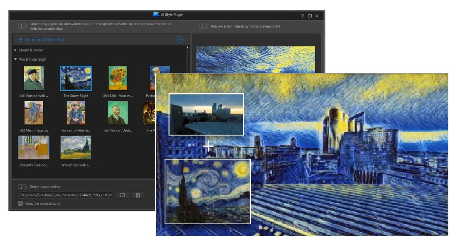Pick the Old Man In Sorrow style

(x=34, y=113)
